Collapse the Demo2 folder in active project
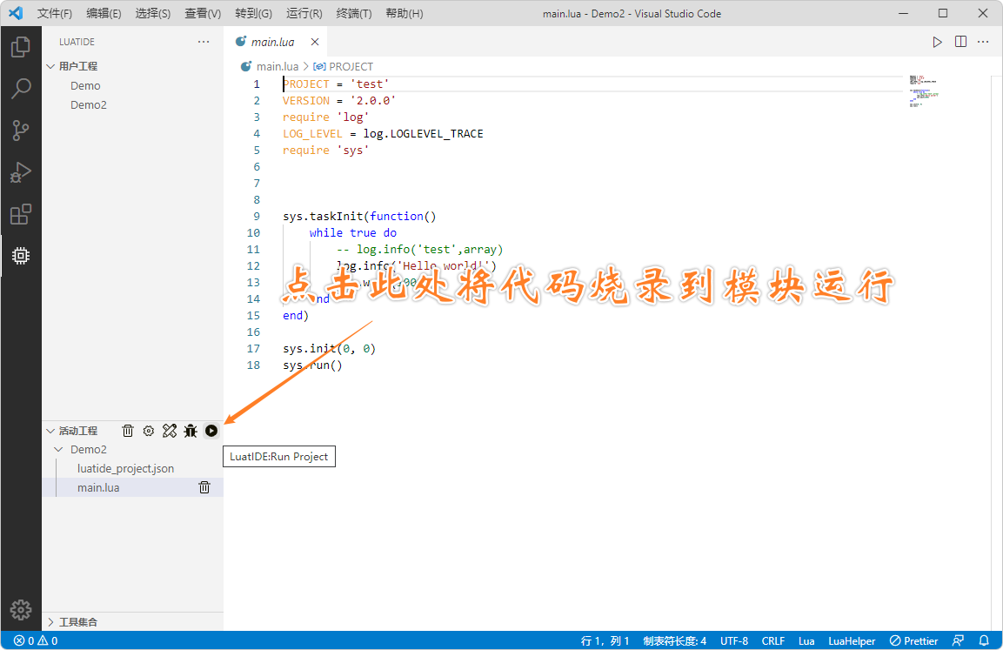Viewport: 1003px width, 650px height. click(59, 449)
